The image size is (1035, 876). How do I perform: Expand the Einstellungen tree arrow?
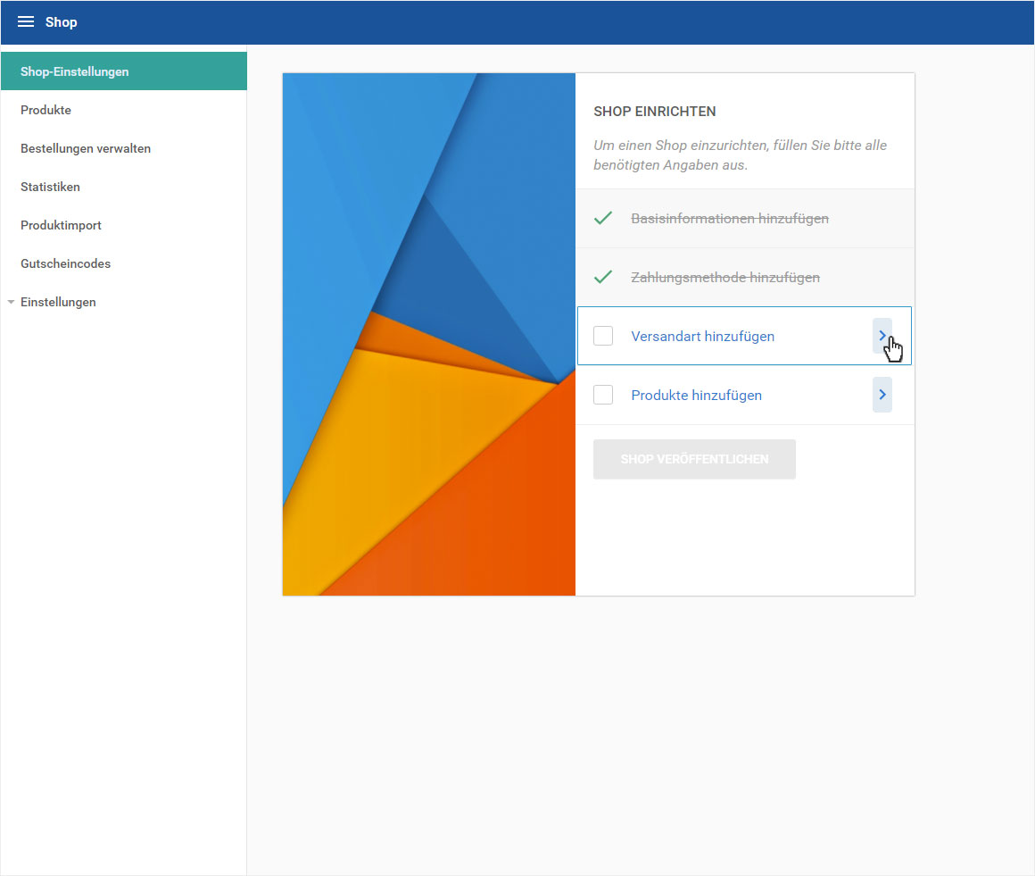tap(12, 302)
